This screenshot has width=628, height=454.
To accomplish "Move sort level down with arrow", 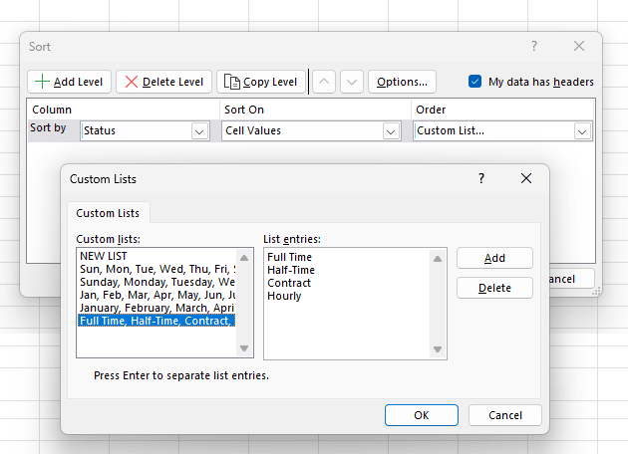I will (351, 82).
